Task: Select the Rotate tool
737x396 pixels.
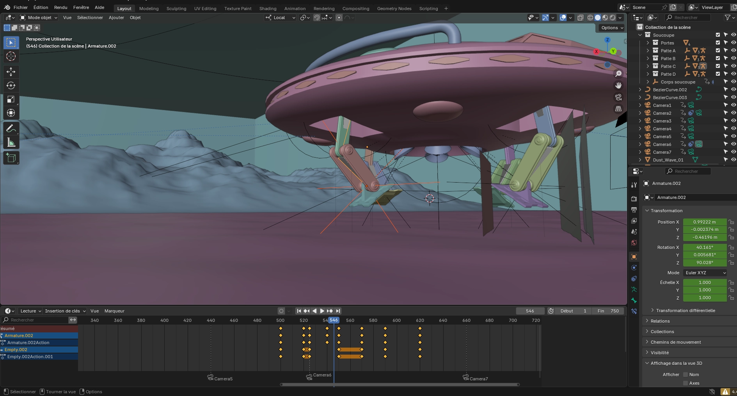Action: click(11, 85)
